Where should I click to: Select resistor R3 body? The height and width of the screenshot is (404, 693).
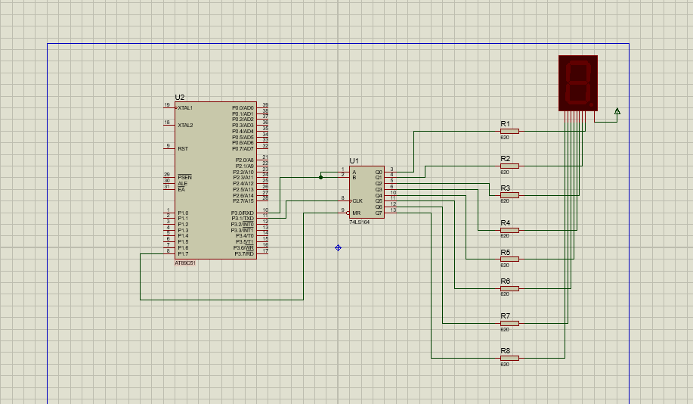coord(509,195)
